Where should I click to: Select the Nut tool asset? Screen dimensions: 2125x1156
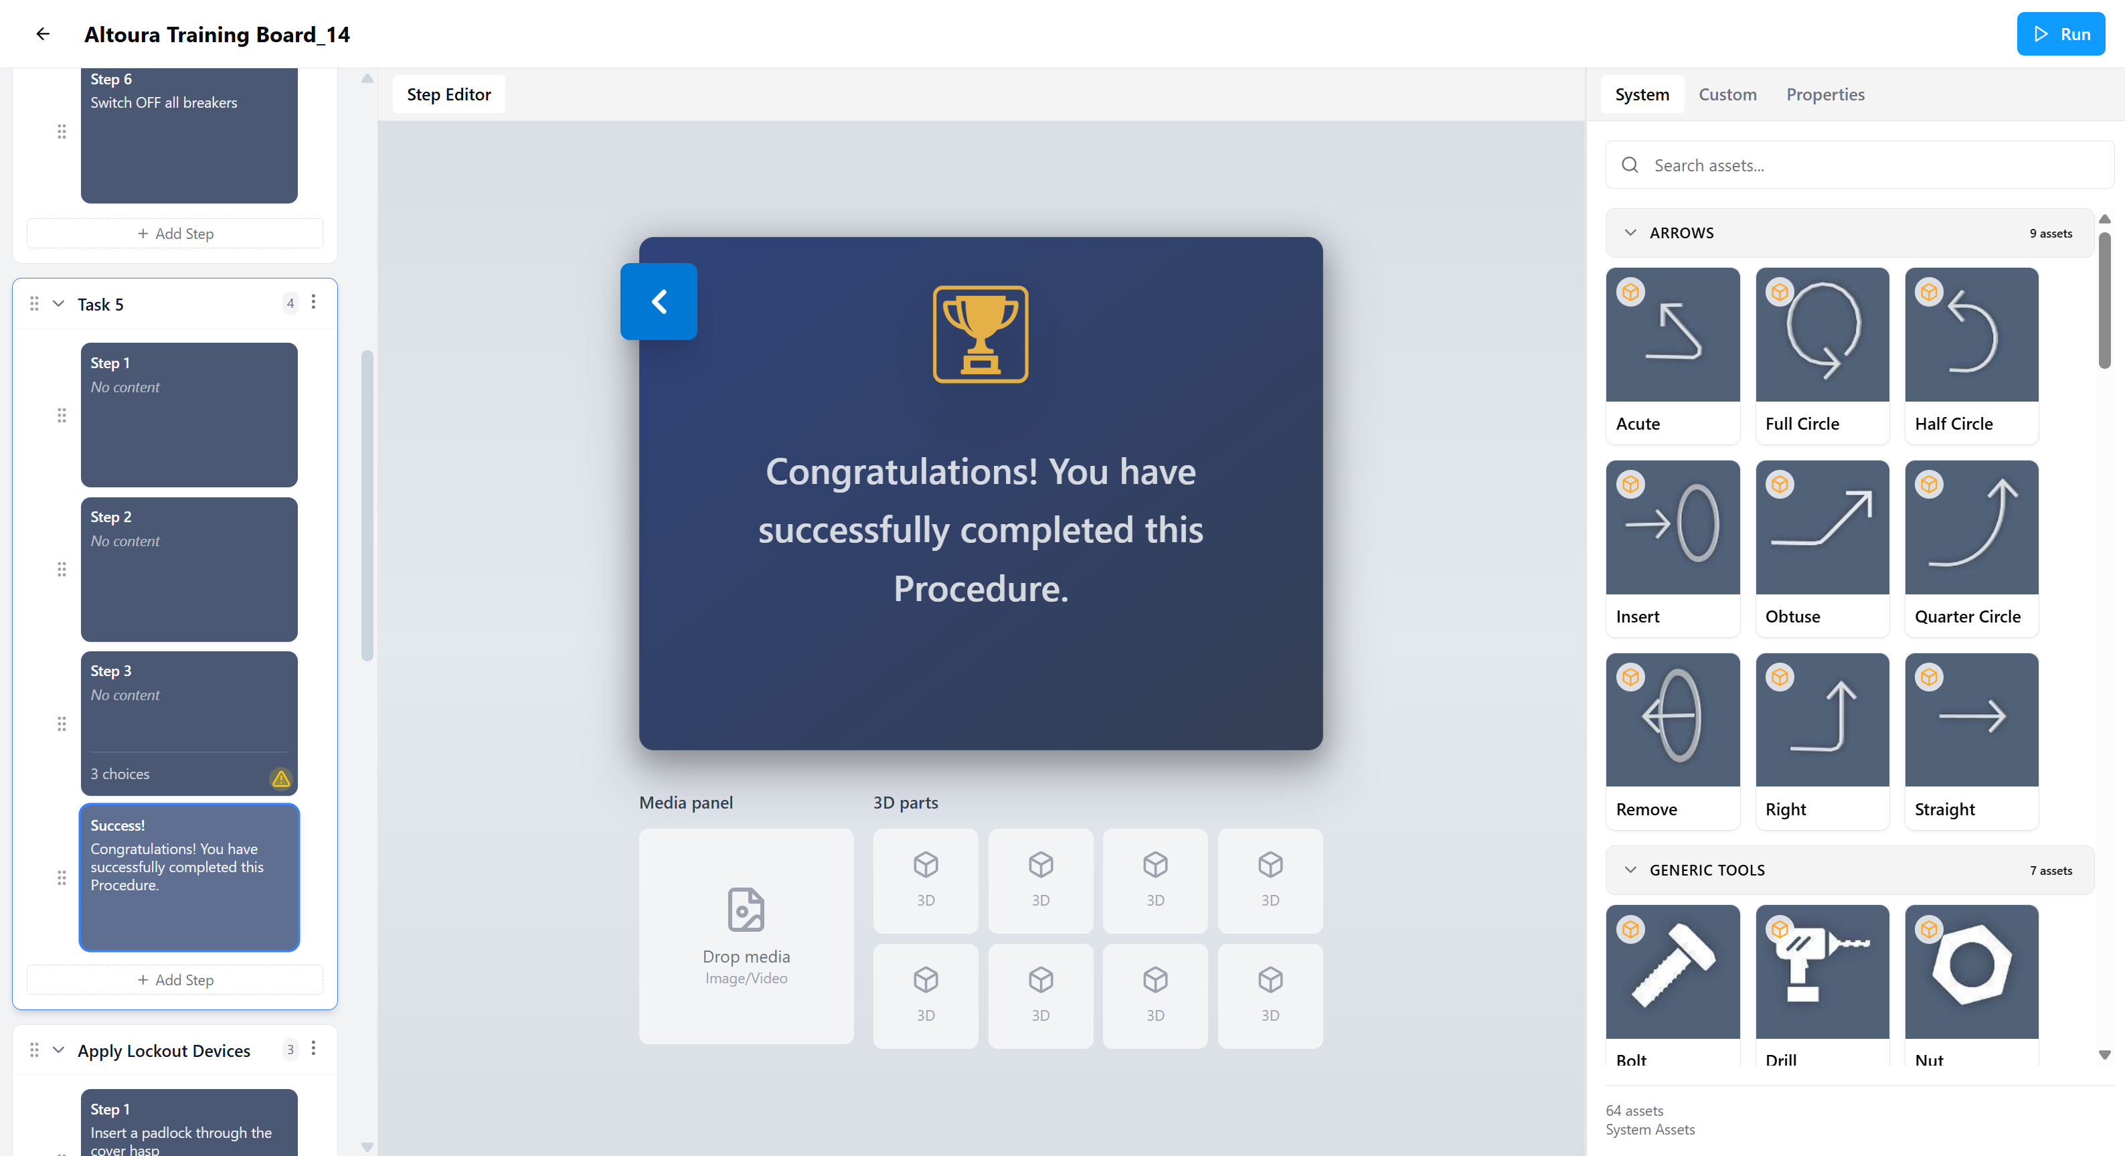(1972, 985)
